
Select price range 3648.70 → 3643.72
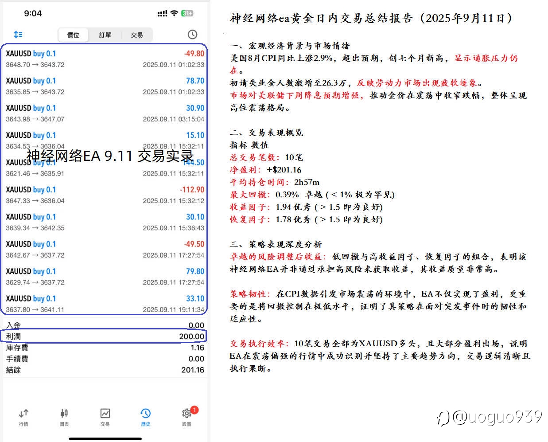(35, 65)
